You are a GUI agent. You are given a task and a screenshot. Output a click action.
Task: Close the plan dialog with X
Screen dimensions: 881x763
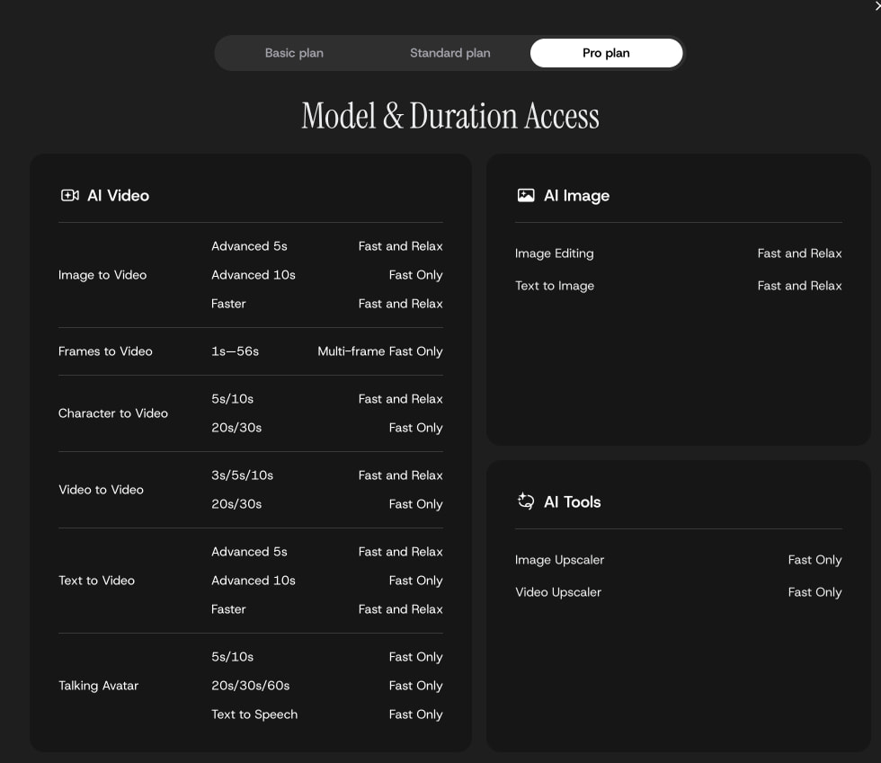point(877,5)
